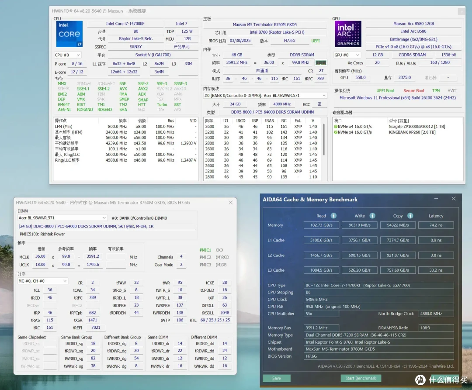This screenshot has height=390, width=472.
Task: Click the green status icon for KINGBANK drive
Action: [x=335, y=132]
